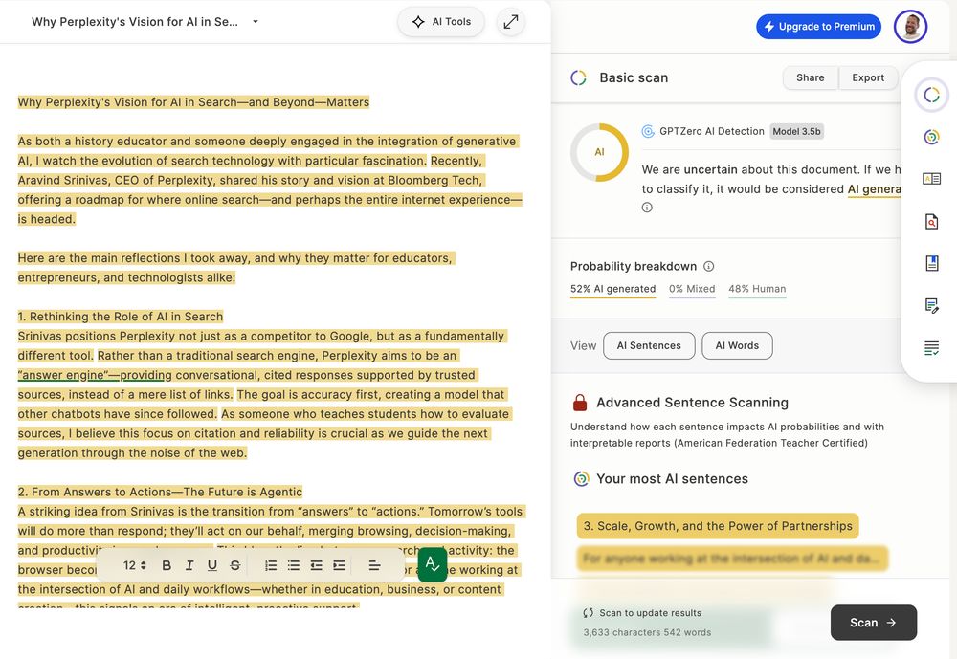
Task: Open the checklist sidebar icon
Action: coord(931,348)
